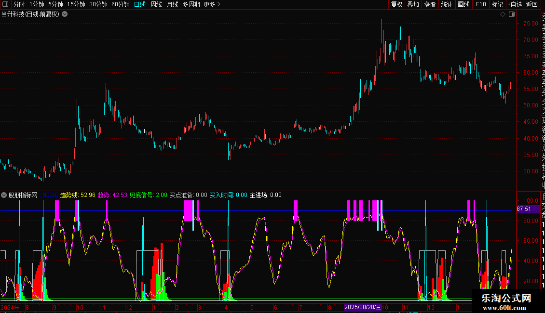Open the 统计 statistics tool
Image resolution: width=545 pixels, height=313 pixels.
447,4
